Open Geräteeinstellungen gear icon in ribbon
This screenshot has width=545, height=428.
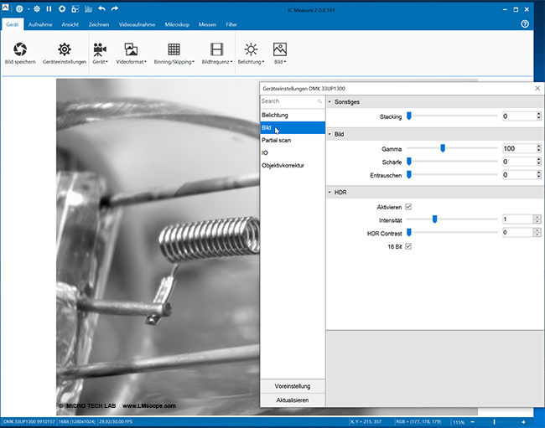[65, 49]
